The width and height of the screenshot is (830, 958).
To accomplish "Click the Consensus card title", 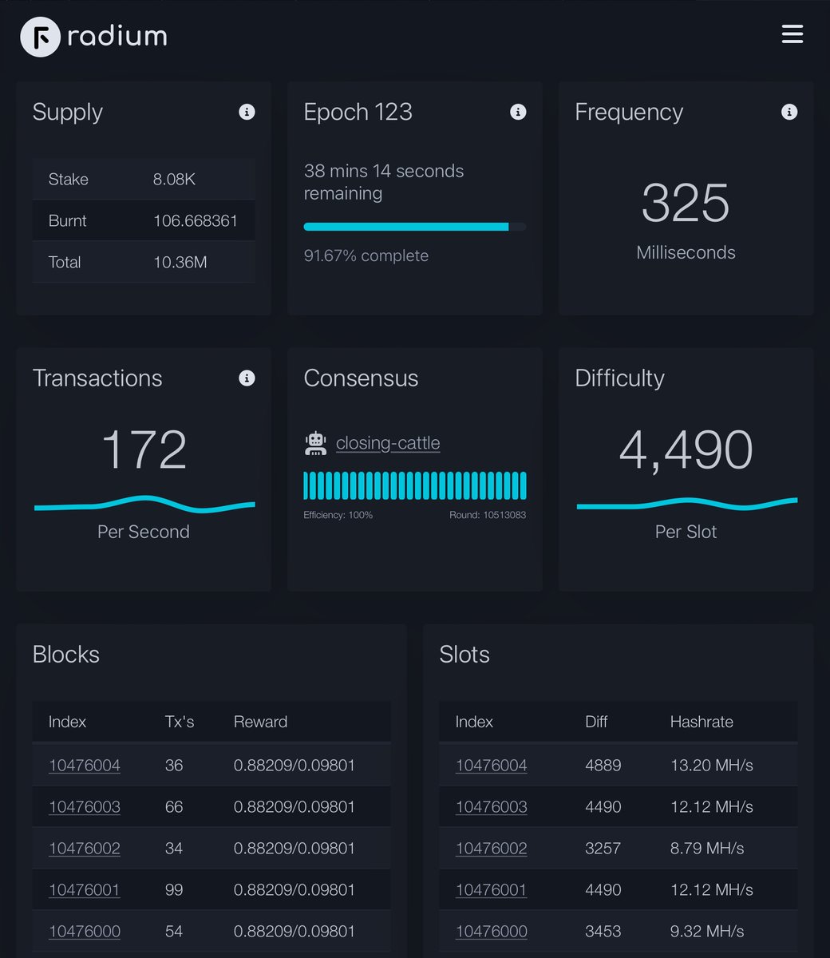I will coord(361,378).
